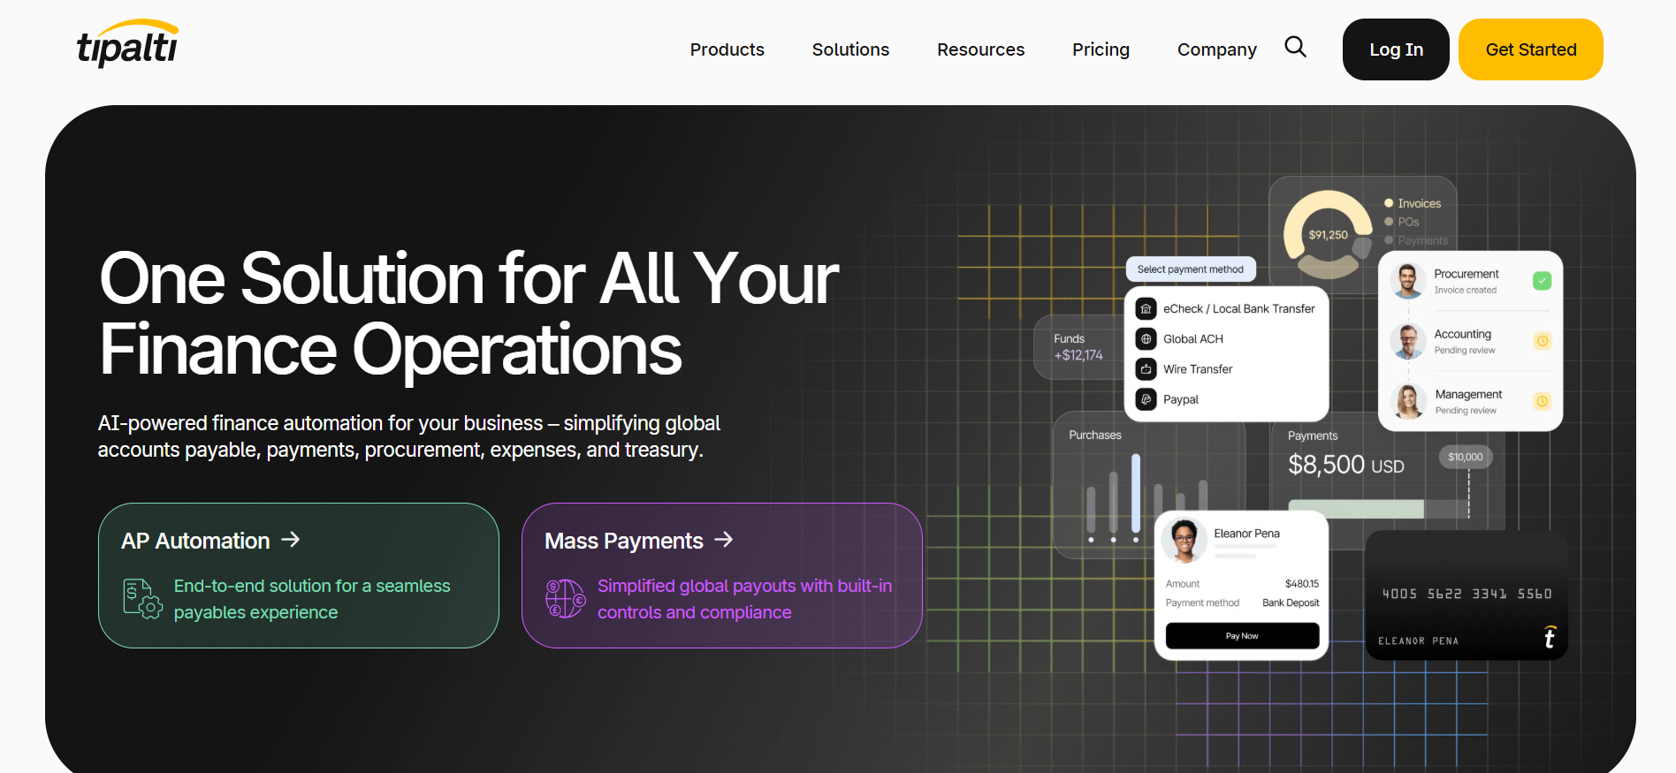The image size is (1676, 773).
Task: Click the Pay Now button
Action: (x=1242, y=636)
